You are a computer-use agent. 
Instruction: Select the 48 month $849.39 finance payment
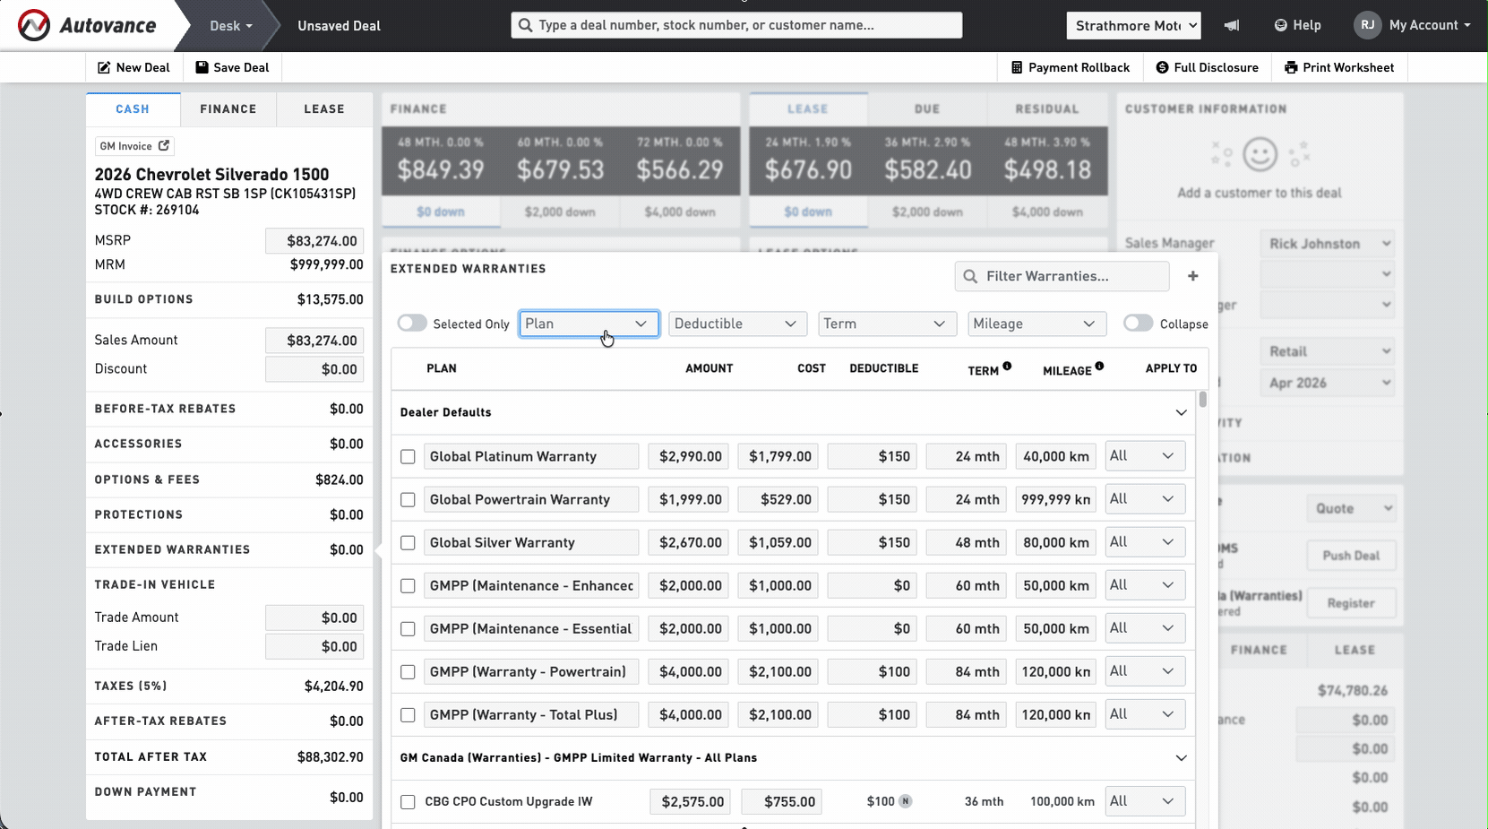441,161
